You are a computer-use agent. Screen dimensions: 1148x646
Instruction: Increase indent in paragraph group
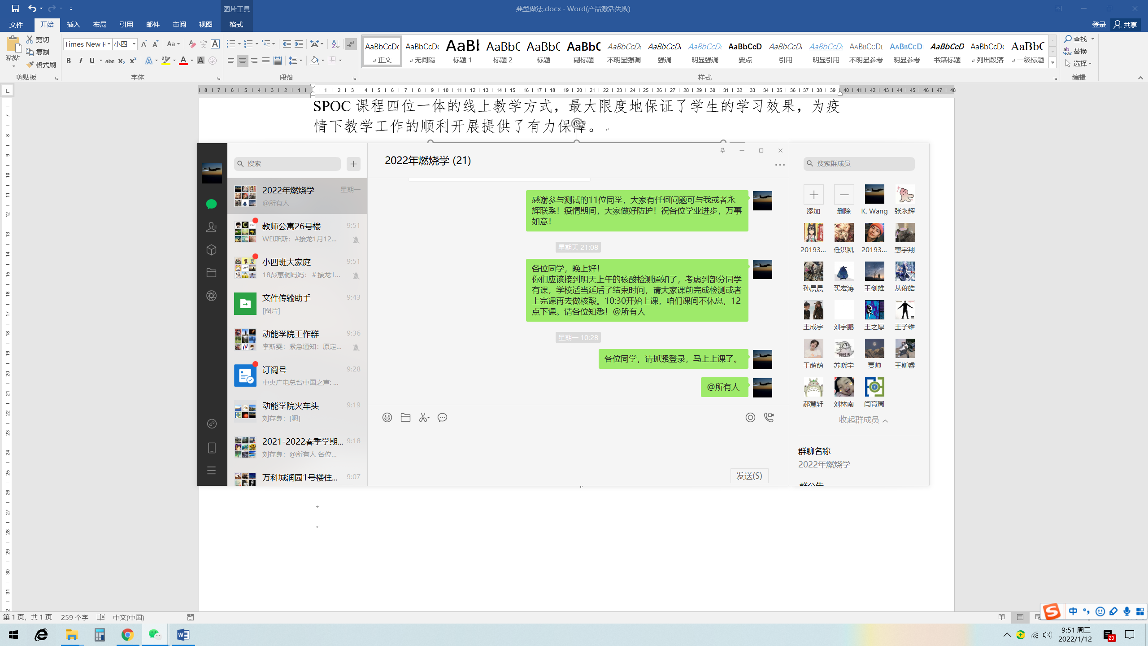(299, 44)
